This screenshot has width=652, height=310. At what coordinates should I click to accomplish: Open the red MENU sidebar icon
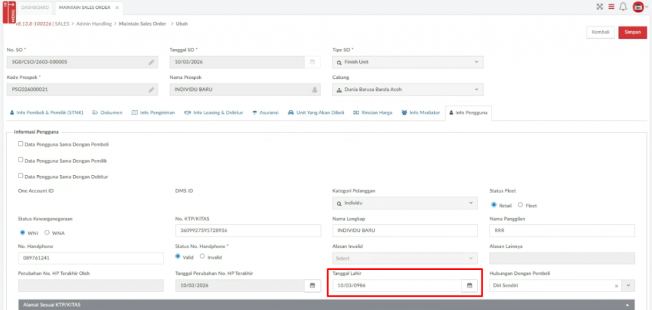(x=9, y=11)
